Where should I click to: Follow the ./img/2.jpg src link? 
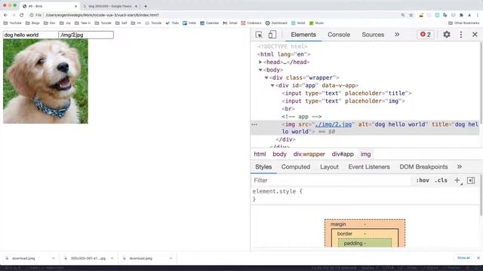coord(334,124)
